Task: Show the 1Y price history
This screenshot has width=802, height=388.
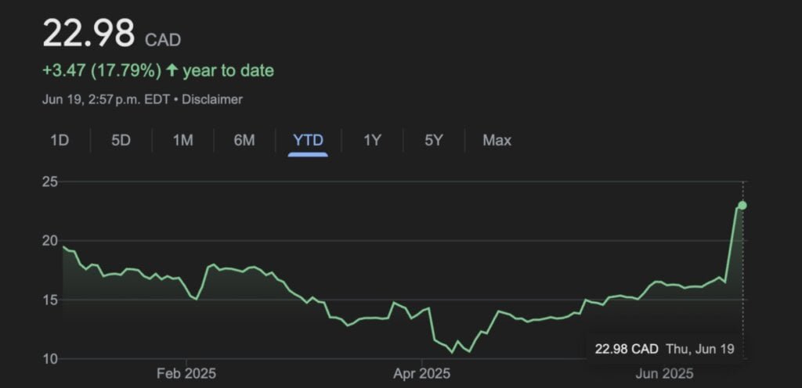Action: (x=372, y=141)
